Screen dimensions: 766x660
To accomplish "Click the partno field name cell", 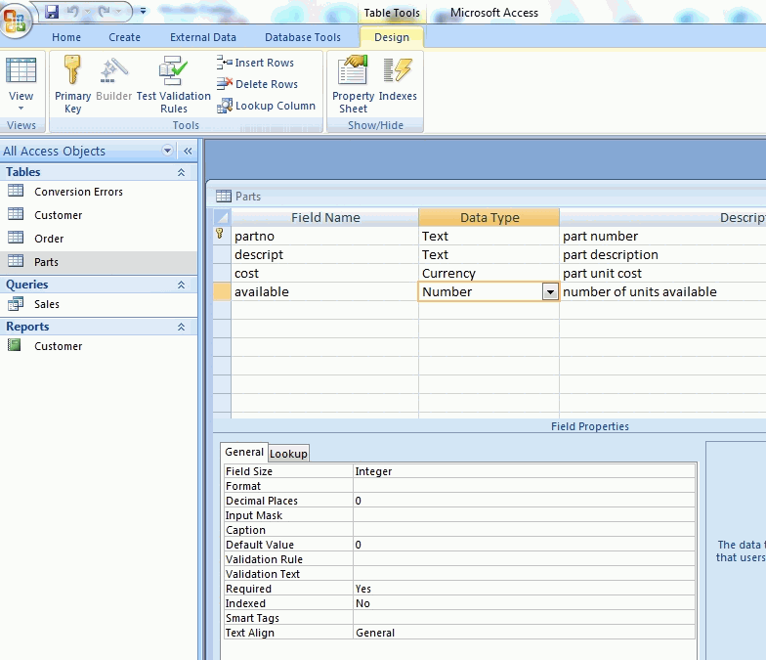I will click(x=324, y=236).
